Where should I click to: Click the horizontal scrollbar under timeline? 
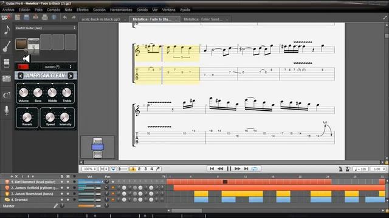pos(187,211)
